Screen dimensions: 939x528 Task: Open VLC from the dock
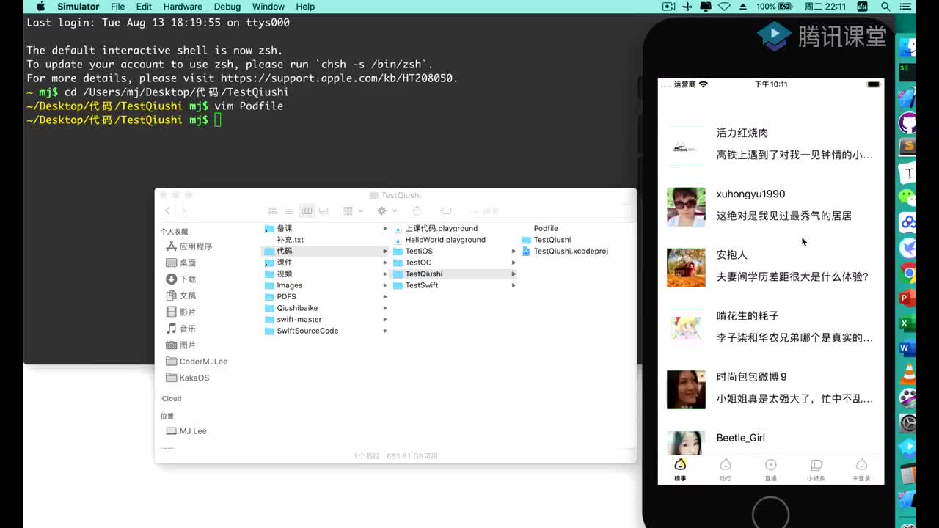tap(908, 373)
